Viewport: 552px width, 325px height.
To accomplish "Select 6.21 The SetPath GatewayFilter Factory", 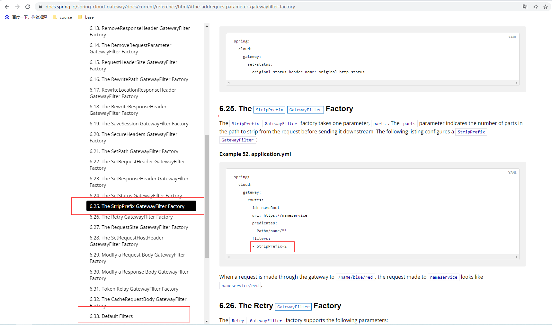I will click(x=134, y=151).
